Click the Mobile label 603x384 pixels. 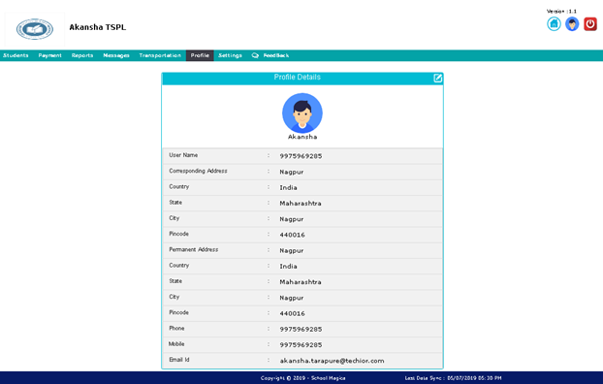[x=176, y=344]
